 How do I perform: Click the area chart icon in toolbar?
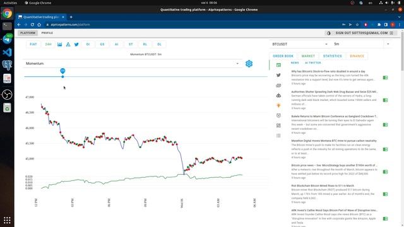point(59,44)
